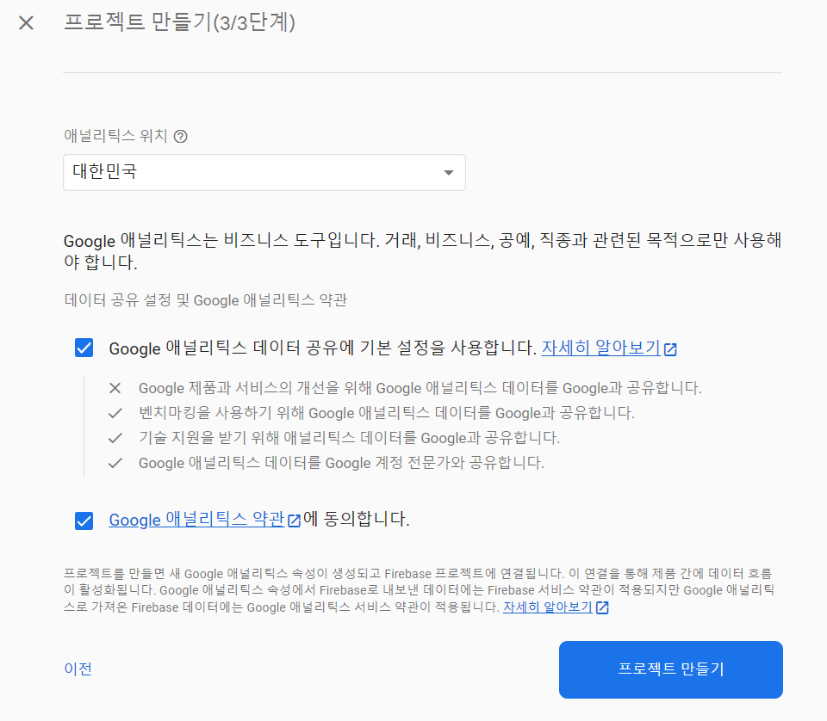Click the Google 애널리틱스는 비즈니스 도구입니다 paragraph
Screen dimensions: 827x721
(422, 250)
